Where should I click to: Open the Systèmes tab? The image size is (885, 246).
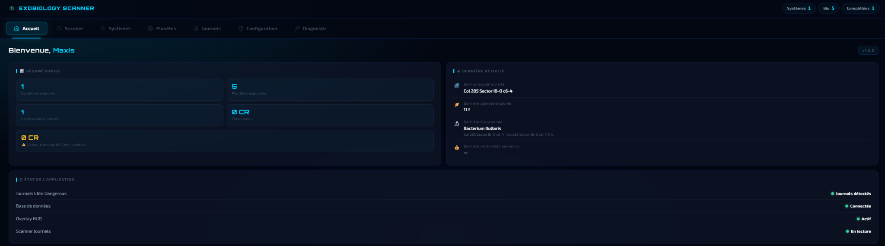(115, 28)
